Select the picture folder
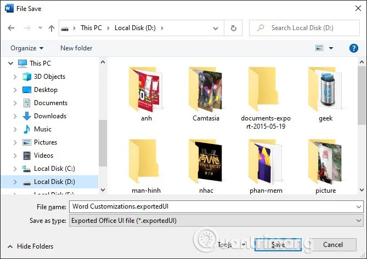The height and width of the screenshot is (259, 367). pos(325,166)
